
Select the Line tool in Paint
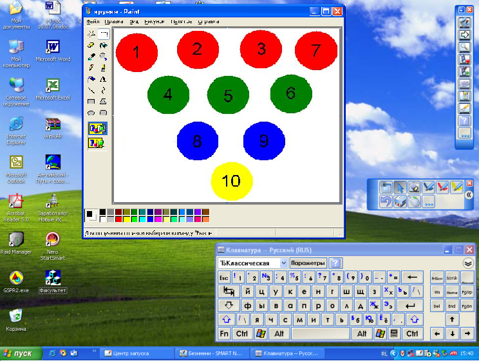click(91, 90)
